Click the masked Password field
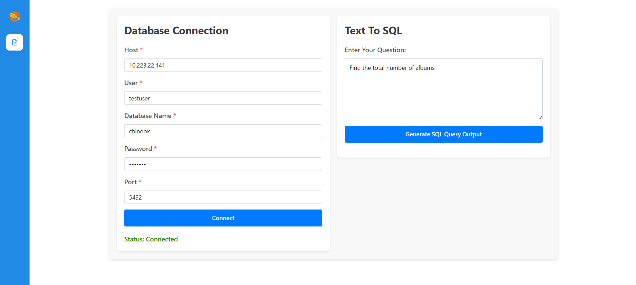This screenshot has width=636, height=285. 223,164
